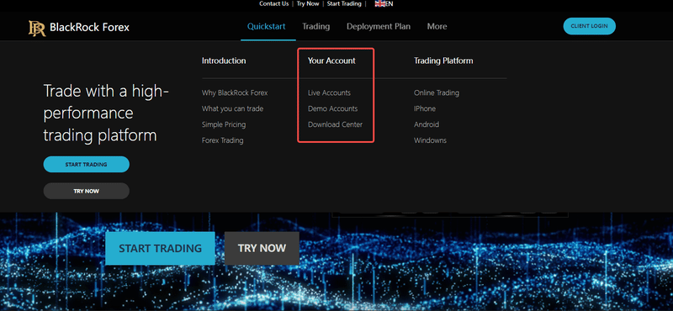This screenshot has width=673, height=311.
Task: Open the Android platform link
Action: (x=427, y=124)
